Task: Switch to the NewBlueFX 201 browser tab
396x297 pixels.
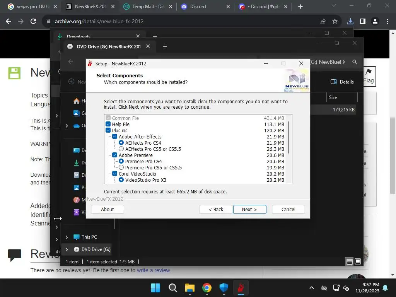Action: [x=90, y=7]
